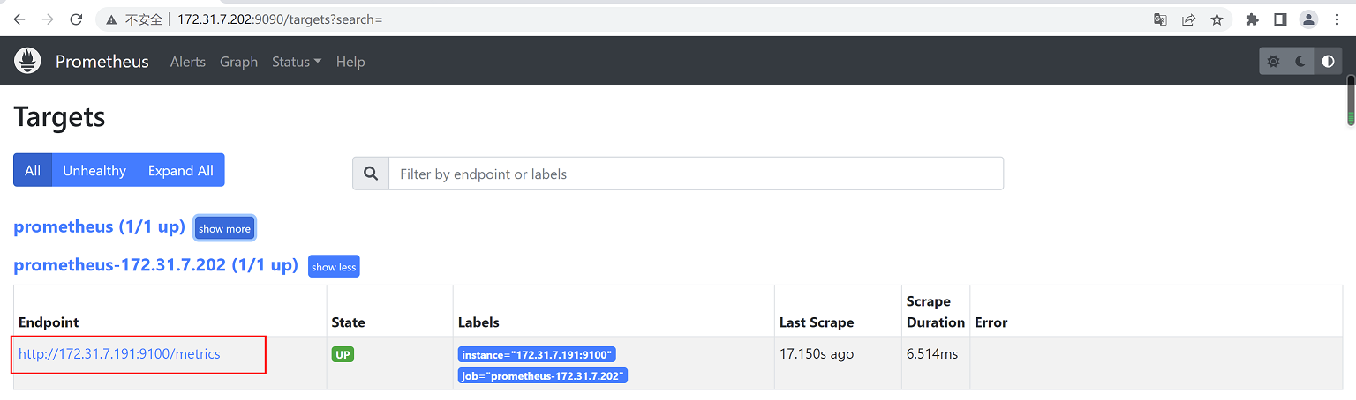Viewport: 1356px width, 400px height.
Task: Collapse prometheus-172.31.7.202 job with show less
Action: tap(334, 267)
